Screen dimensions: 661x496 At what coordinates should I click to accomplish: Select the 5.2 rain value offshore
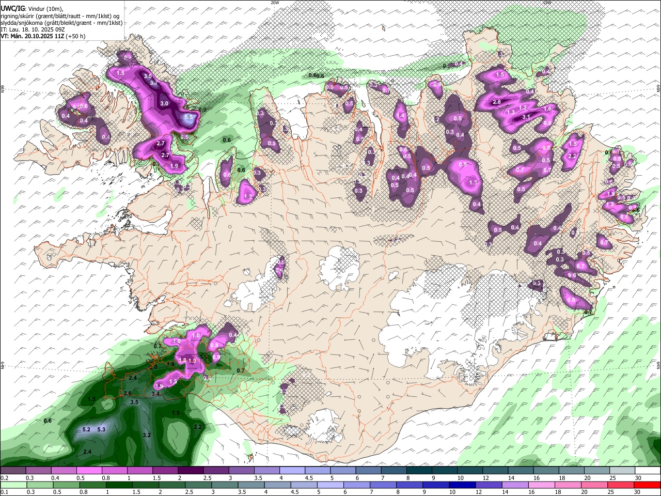point(86,429)
